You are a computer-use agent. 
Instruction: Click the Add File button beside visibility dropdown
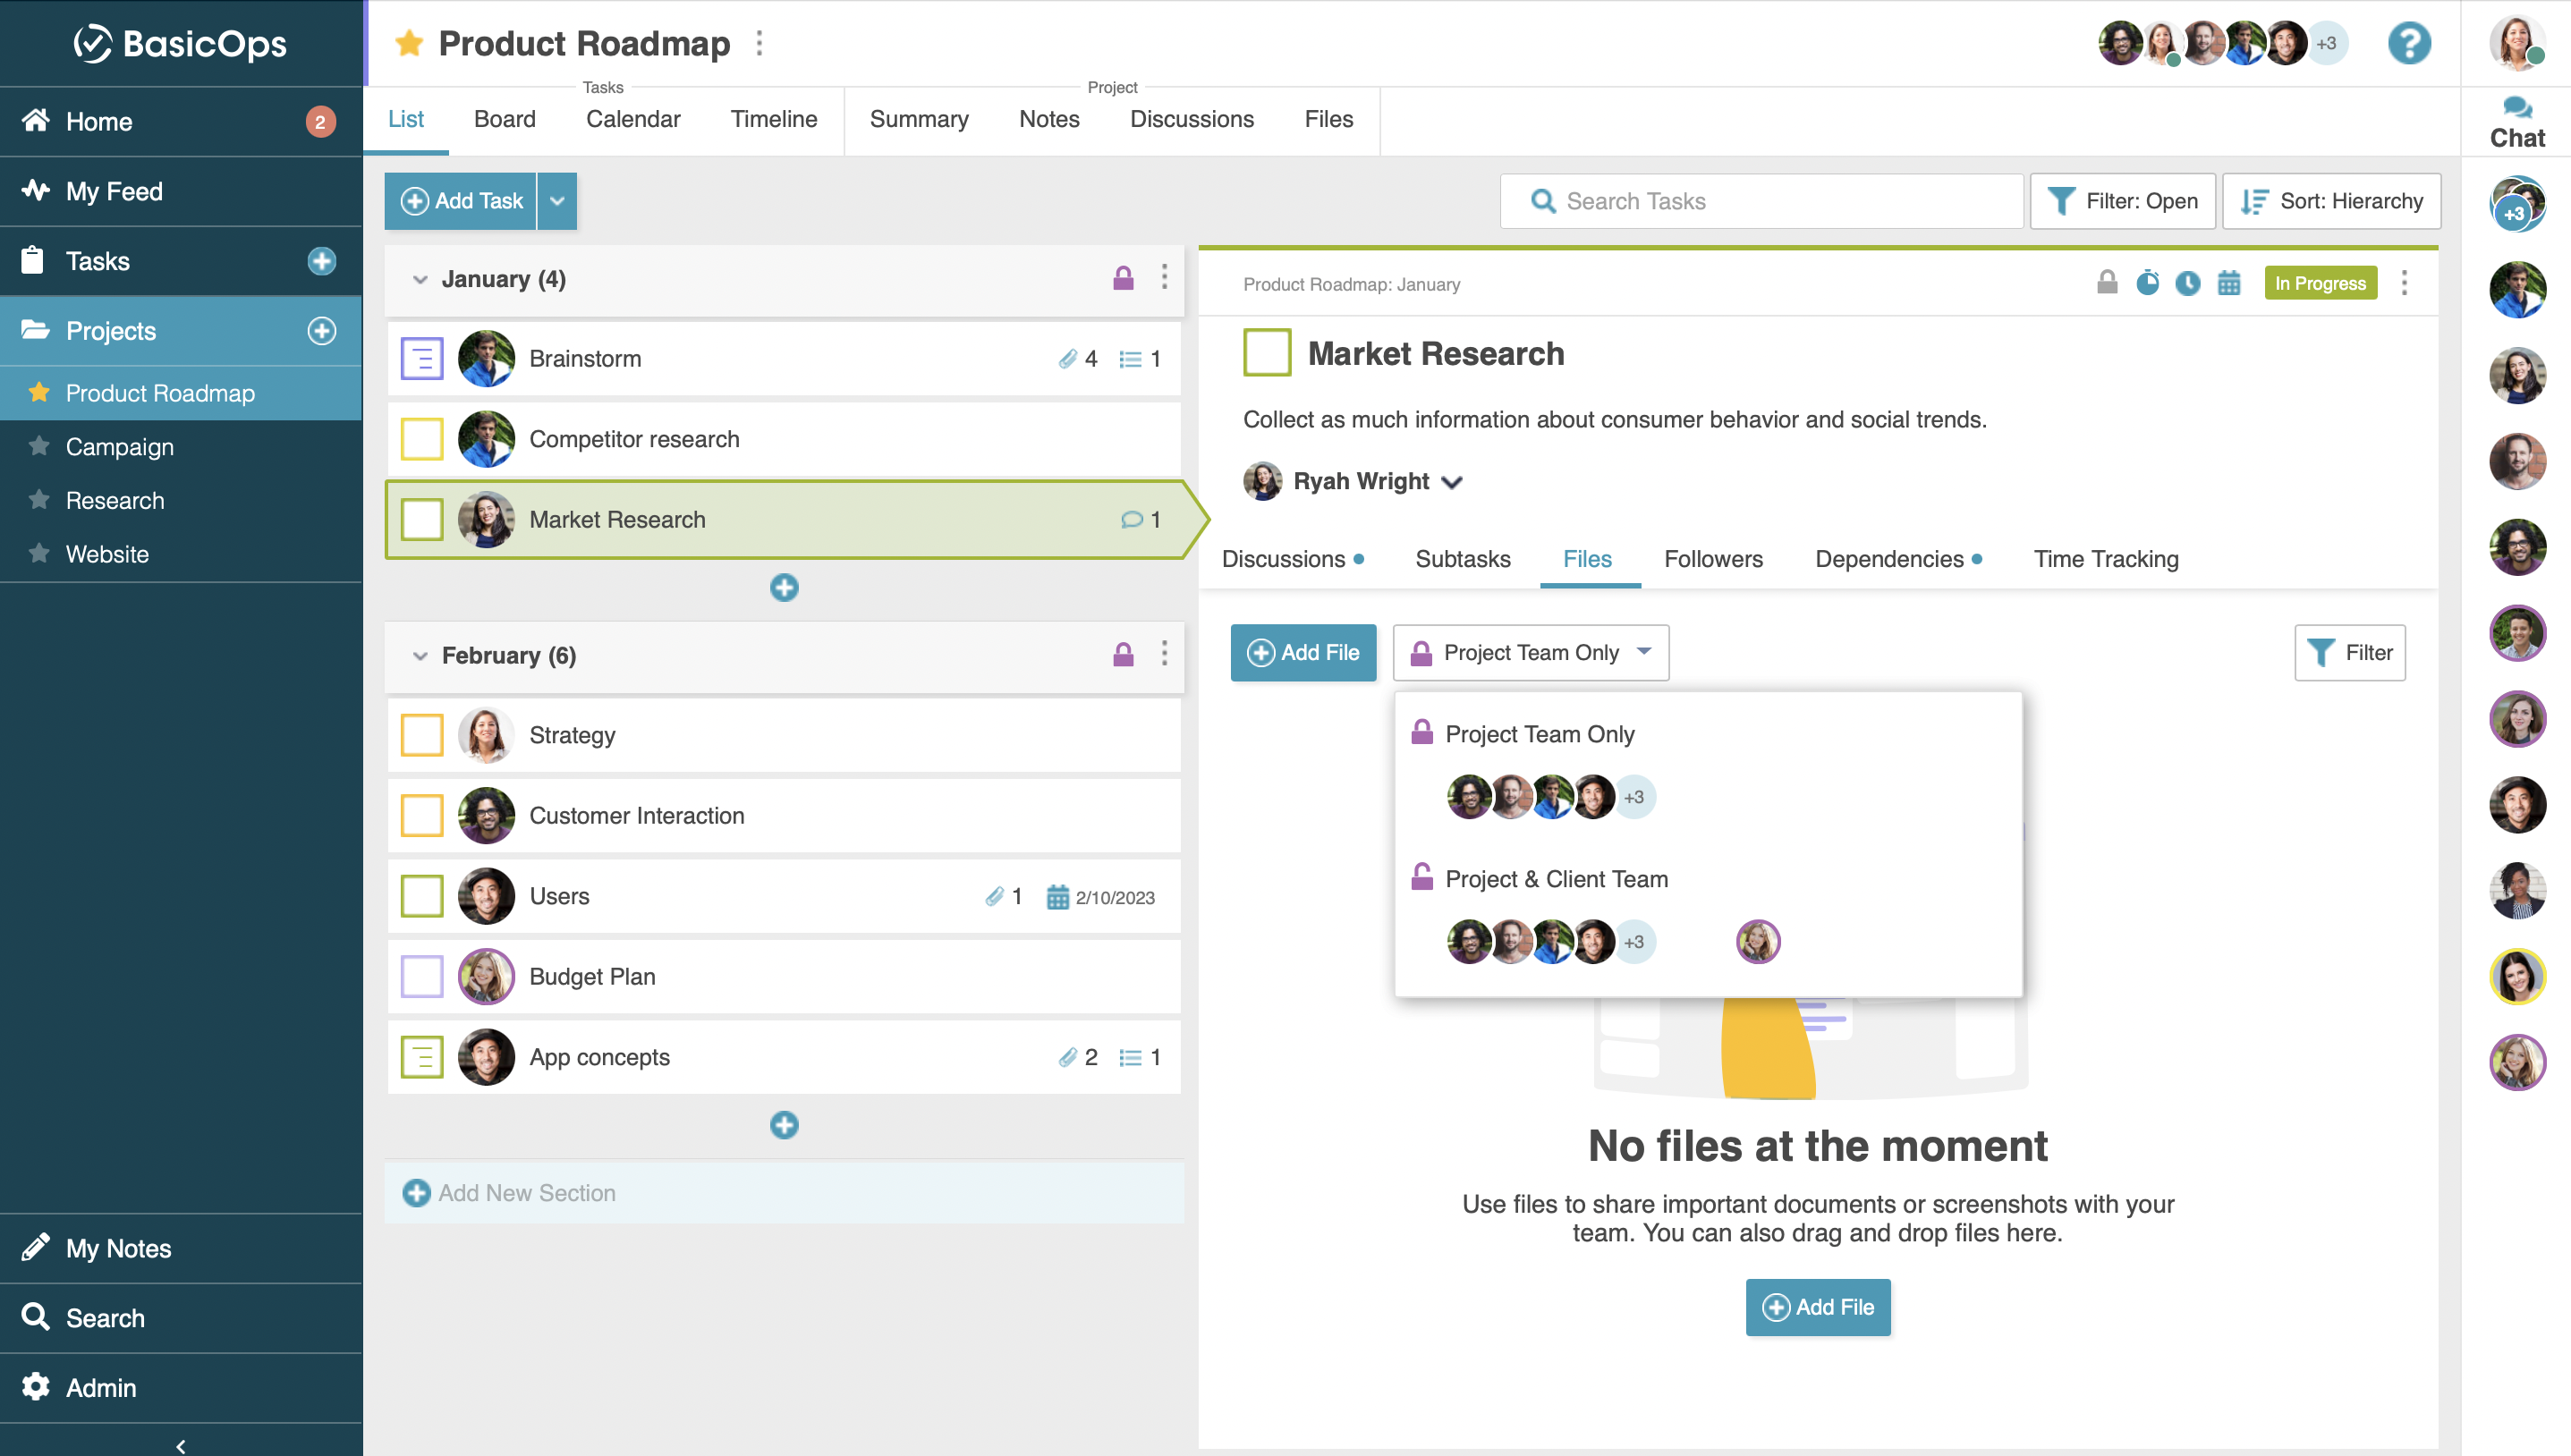[x=1303, y=653]
